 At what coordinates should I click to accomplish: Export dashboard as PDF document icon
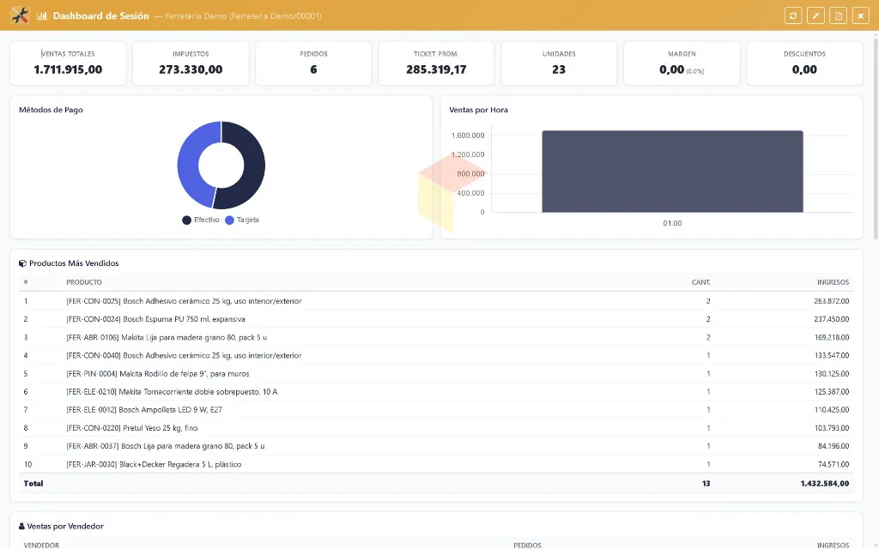(838, 15)
